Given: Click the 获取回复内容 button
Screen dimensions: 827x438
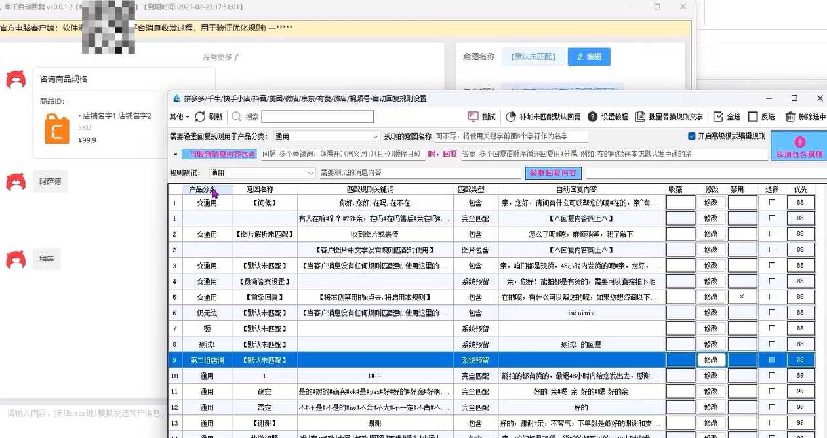Looking at the screenshot, I should point(552,173).
